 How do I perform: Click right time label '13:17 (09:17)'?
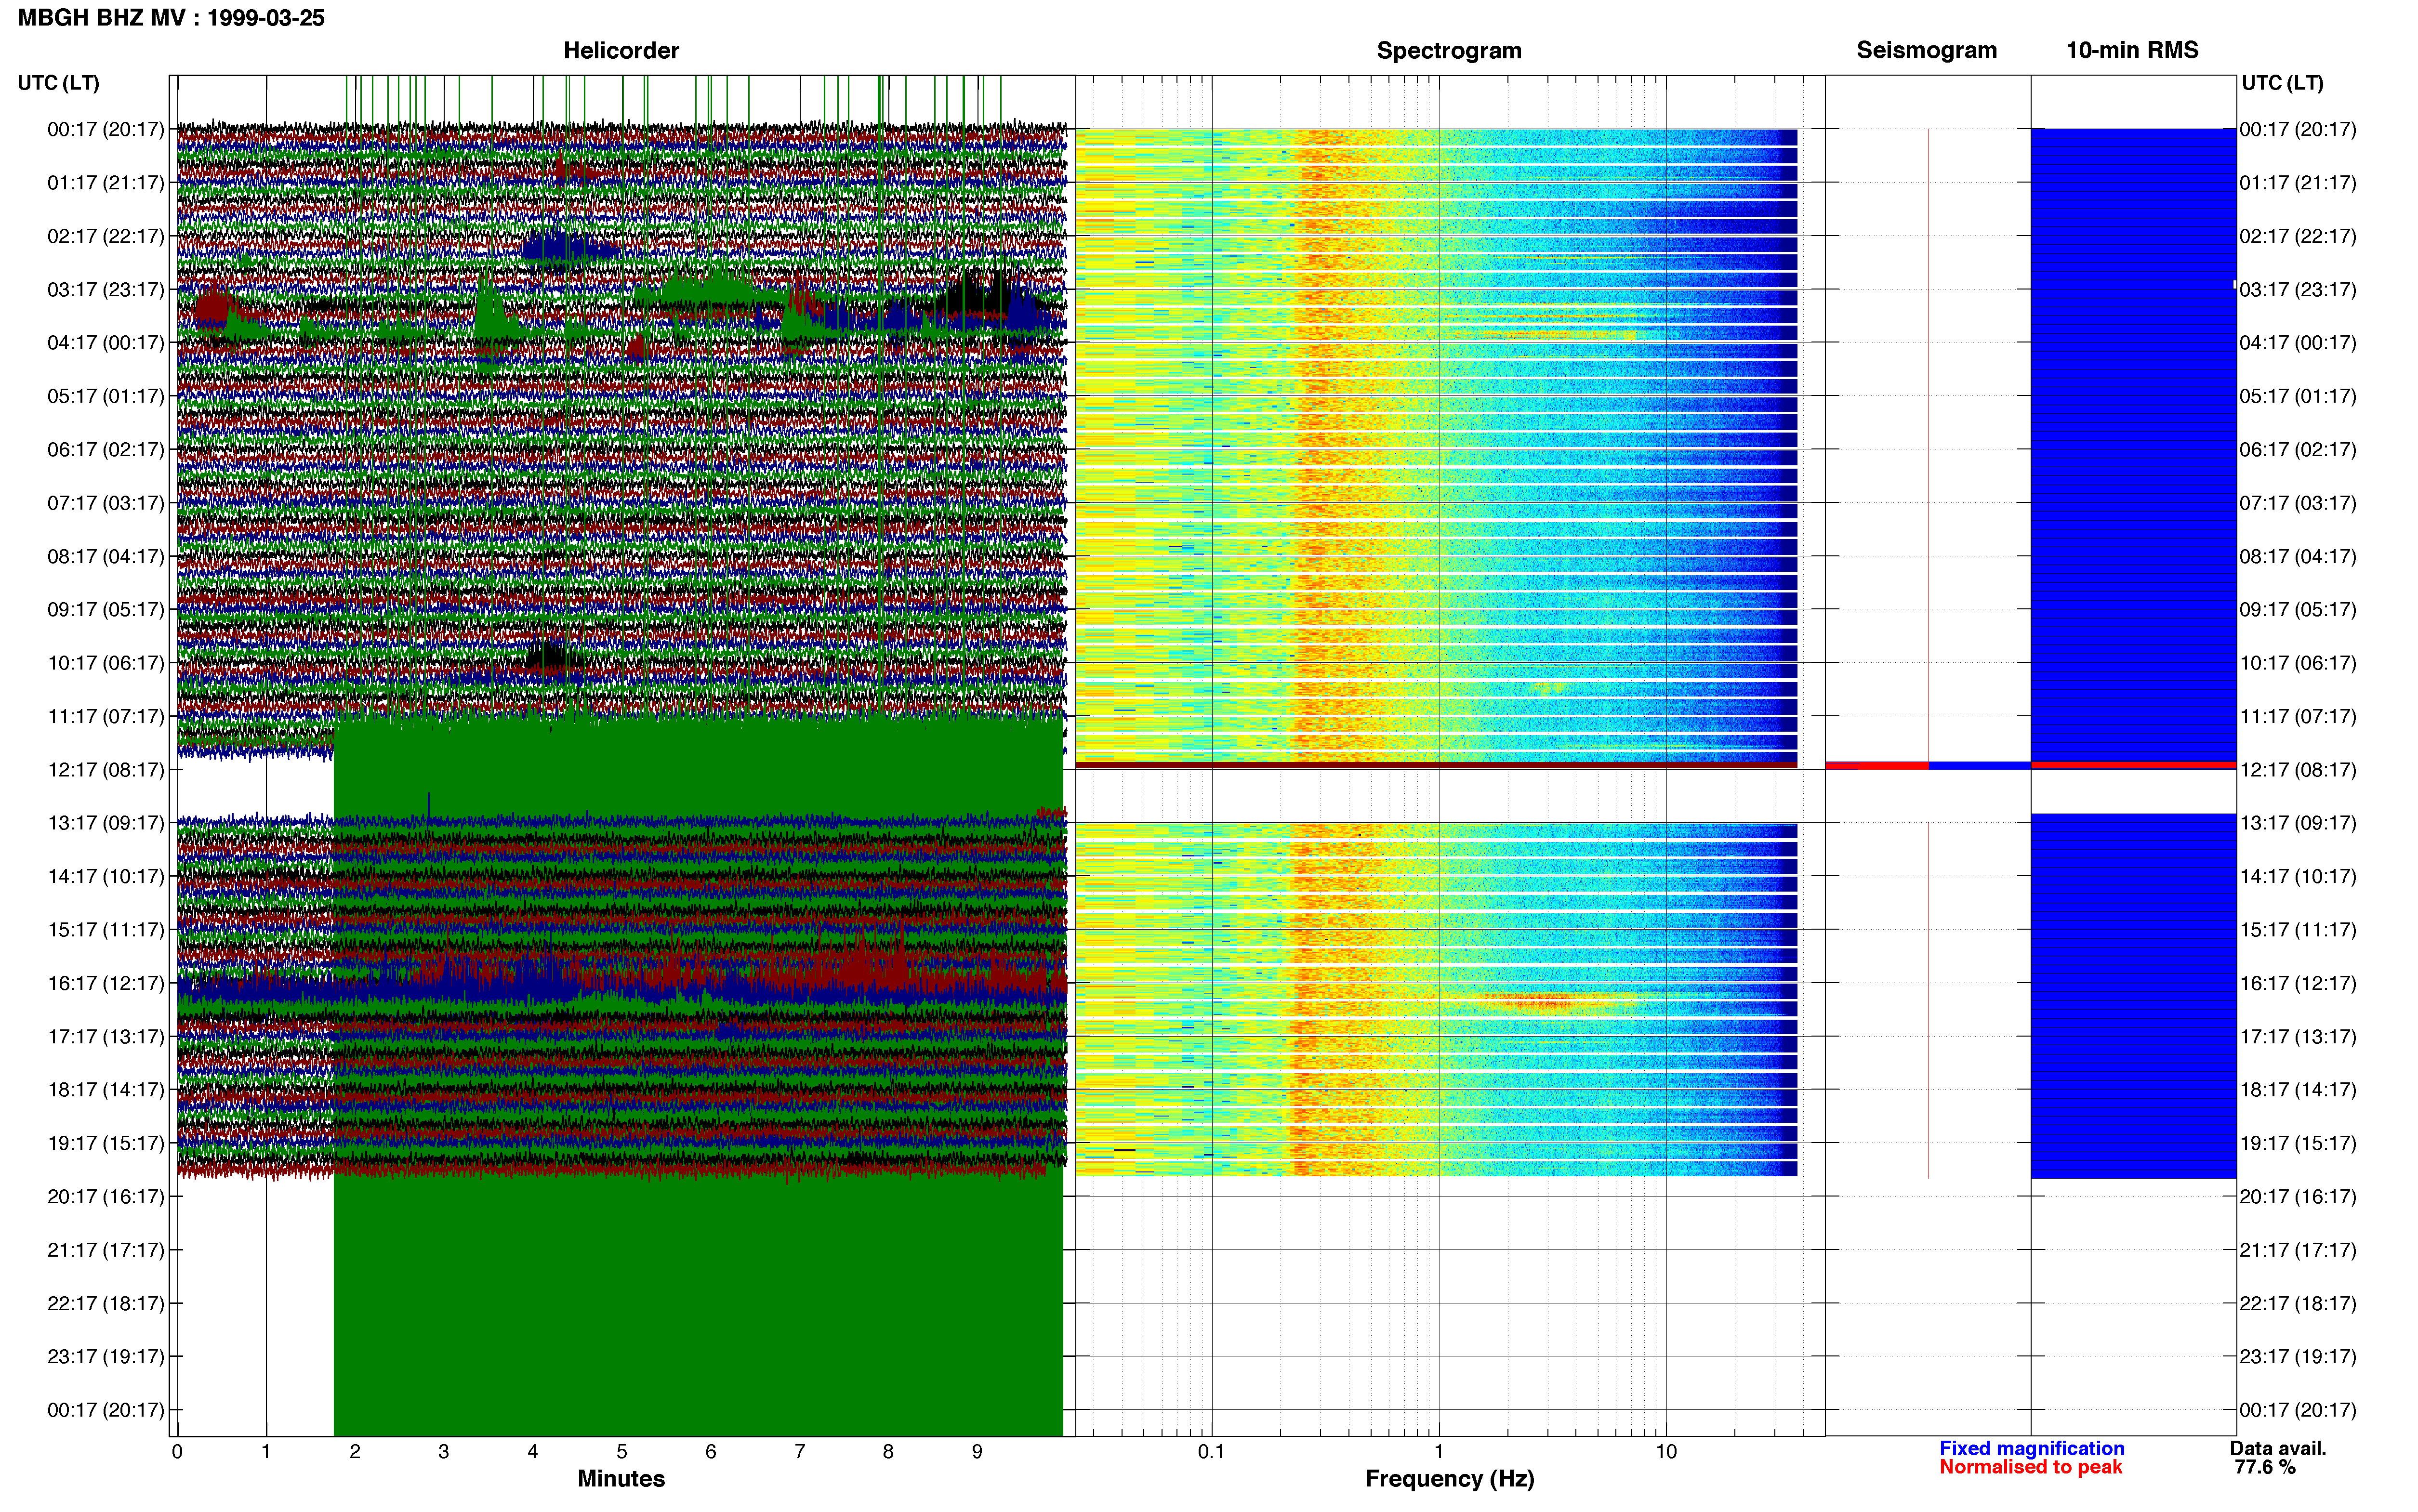pyautogui.click(x=2298, y=822)
